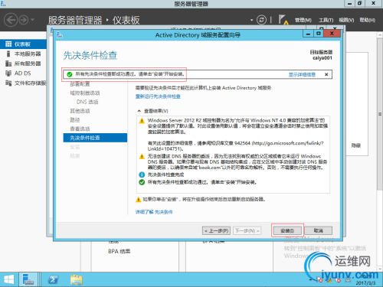Click the 本地服务器 server icon
The image size is (383, 287).
click(x=8, y=54)
